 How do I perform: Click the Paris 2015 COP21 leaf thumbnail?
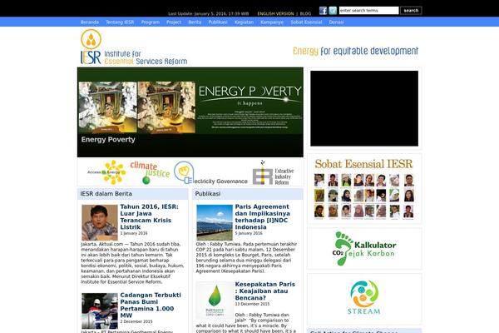(x=215, y=301)
